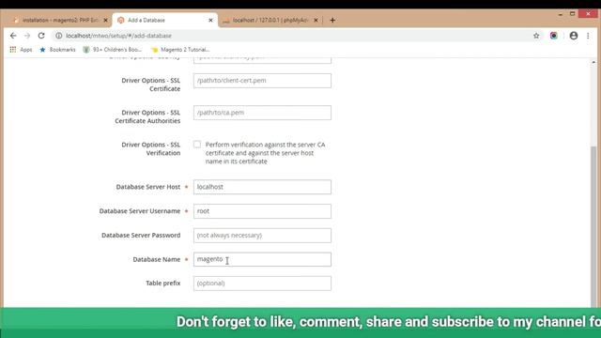
Task: Click the Database Name field
Action: (262, 259)
